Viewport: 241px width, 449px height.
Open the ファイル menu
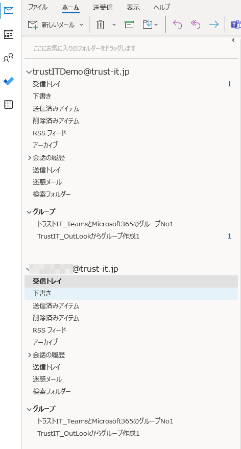pyautogui.click(x=38, y=8)
